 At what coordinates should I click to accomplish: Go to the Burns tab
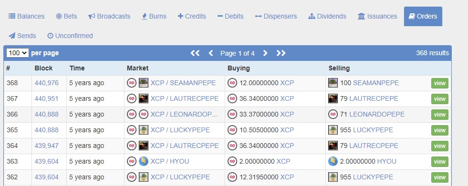click(154, 16)
